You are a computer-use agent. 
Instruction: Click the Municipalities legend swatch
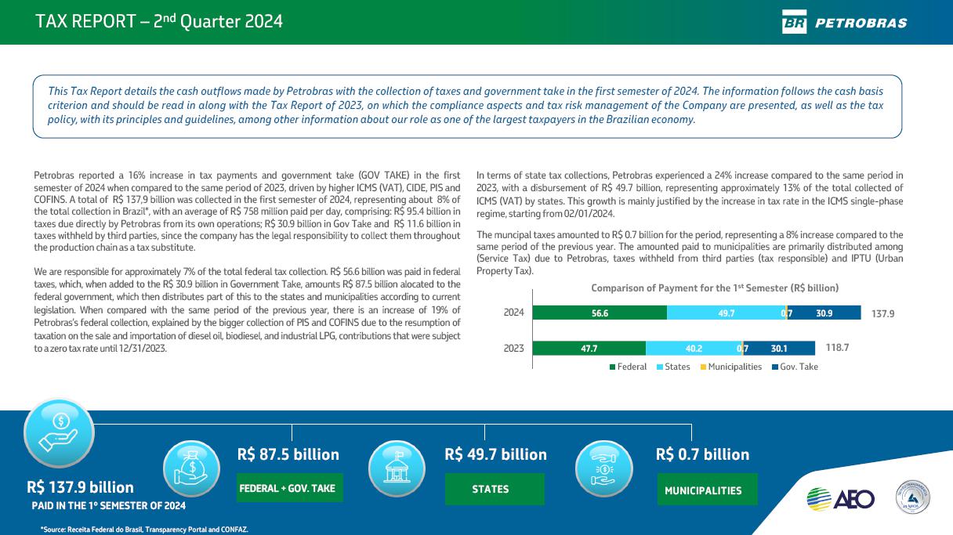pyautogui.click(x=703, y=367)
